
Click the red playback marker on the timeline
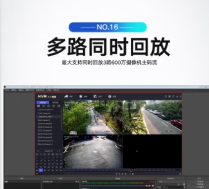point(130,169)
